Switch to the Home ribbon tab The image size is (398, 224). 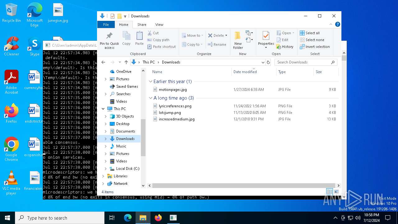pos(123,25)
